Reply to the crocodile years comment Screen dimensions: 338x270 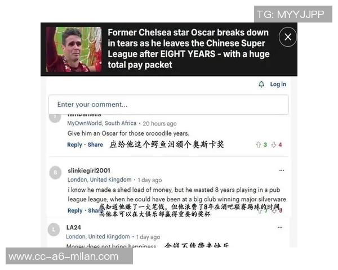coord(74,145)
